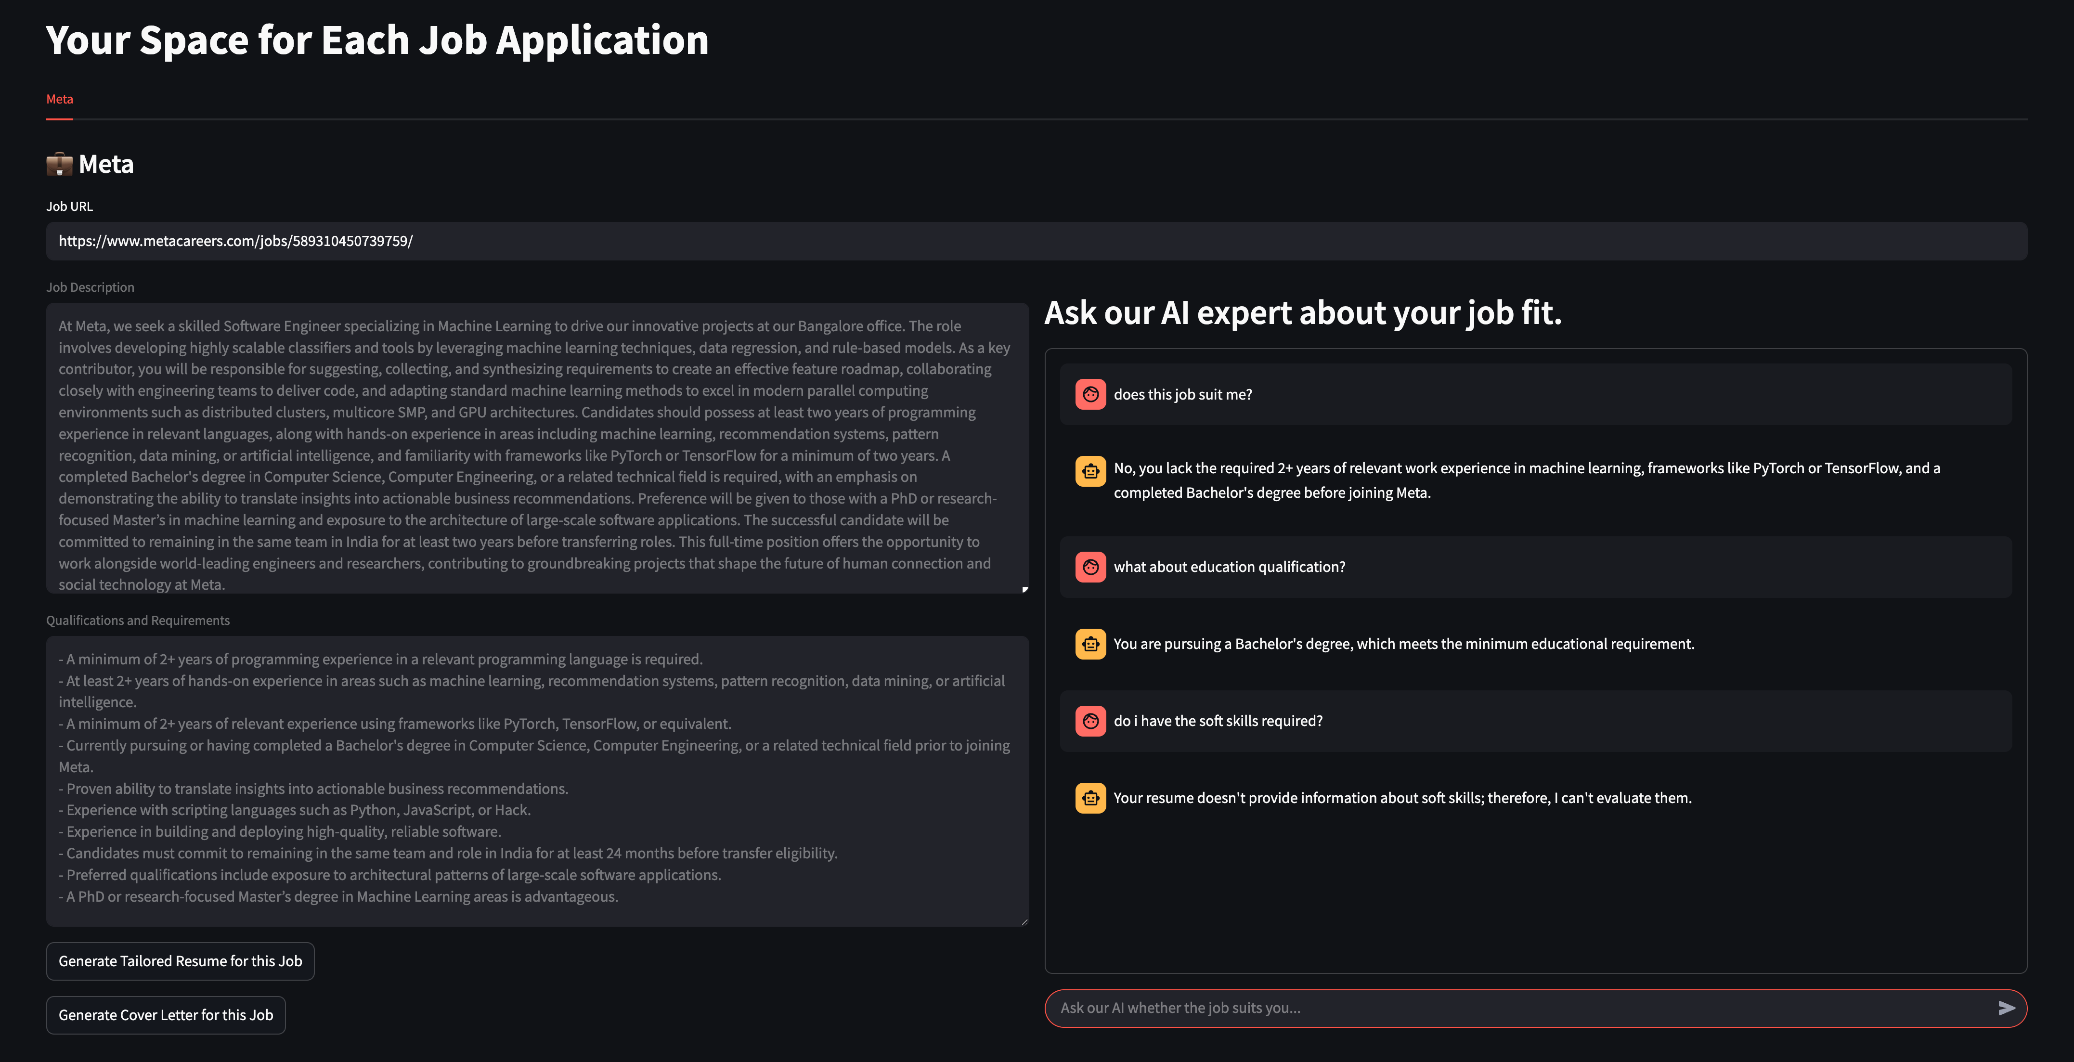Click user avatar beside 'what about education qualification?'
This screenshot has width=2074, height=1062.
click(1090, 567)
